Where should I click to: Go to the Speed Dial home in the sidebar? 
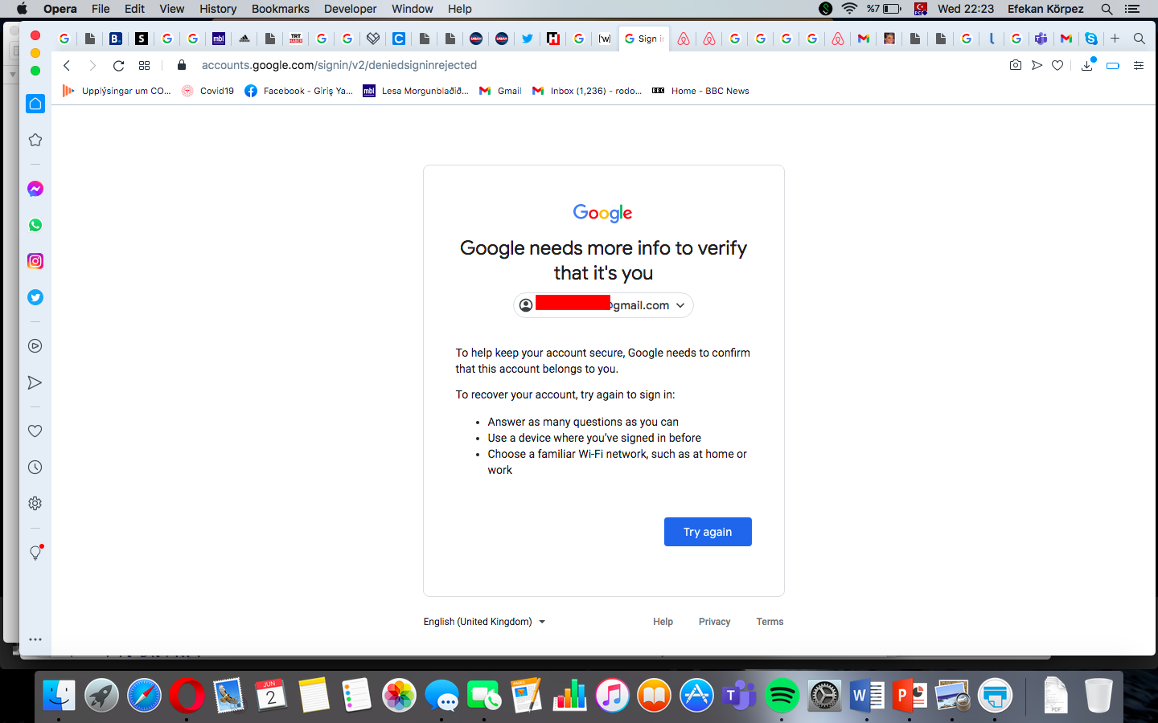coord(35,104)
